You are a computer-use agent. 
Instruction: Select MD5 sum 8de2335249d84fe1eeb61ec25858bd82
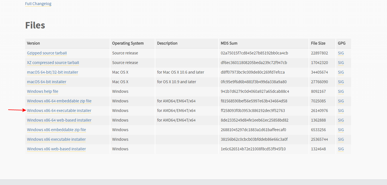pos(255,120)
